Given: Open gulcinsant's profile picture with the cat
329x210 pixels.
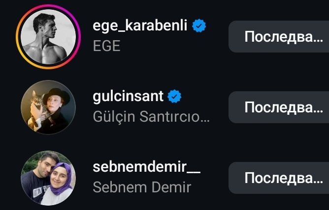Looking at the screenshot, I should click(48, 107).
